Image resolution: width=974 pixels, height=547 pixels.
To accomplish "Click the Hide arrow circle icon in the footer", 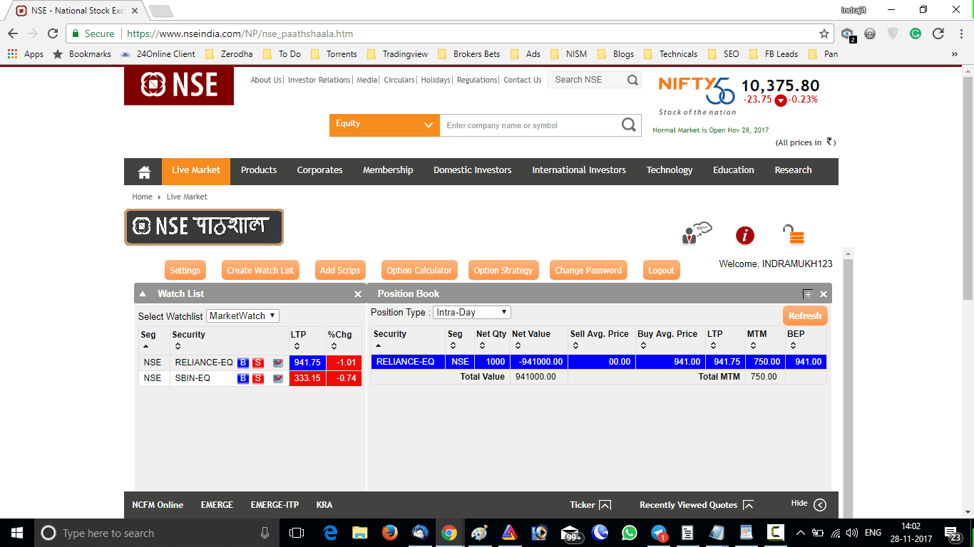I will [x=820, y=505].
